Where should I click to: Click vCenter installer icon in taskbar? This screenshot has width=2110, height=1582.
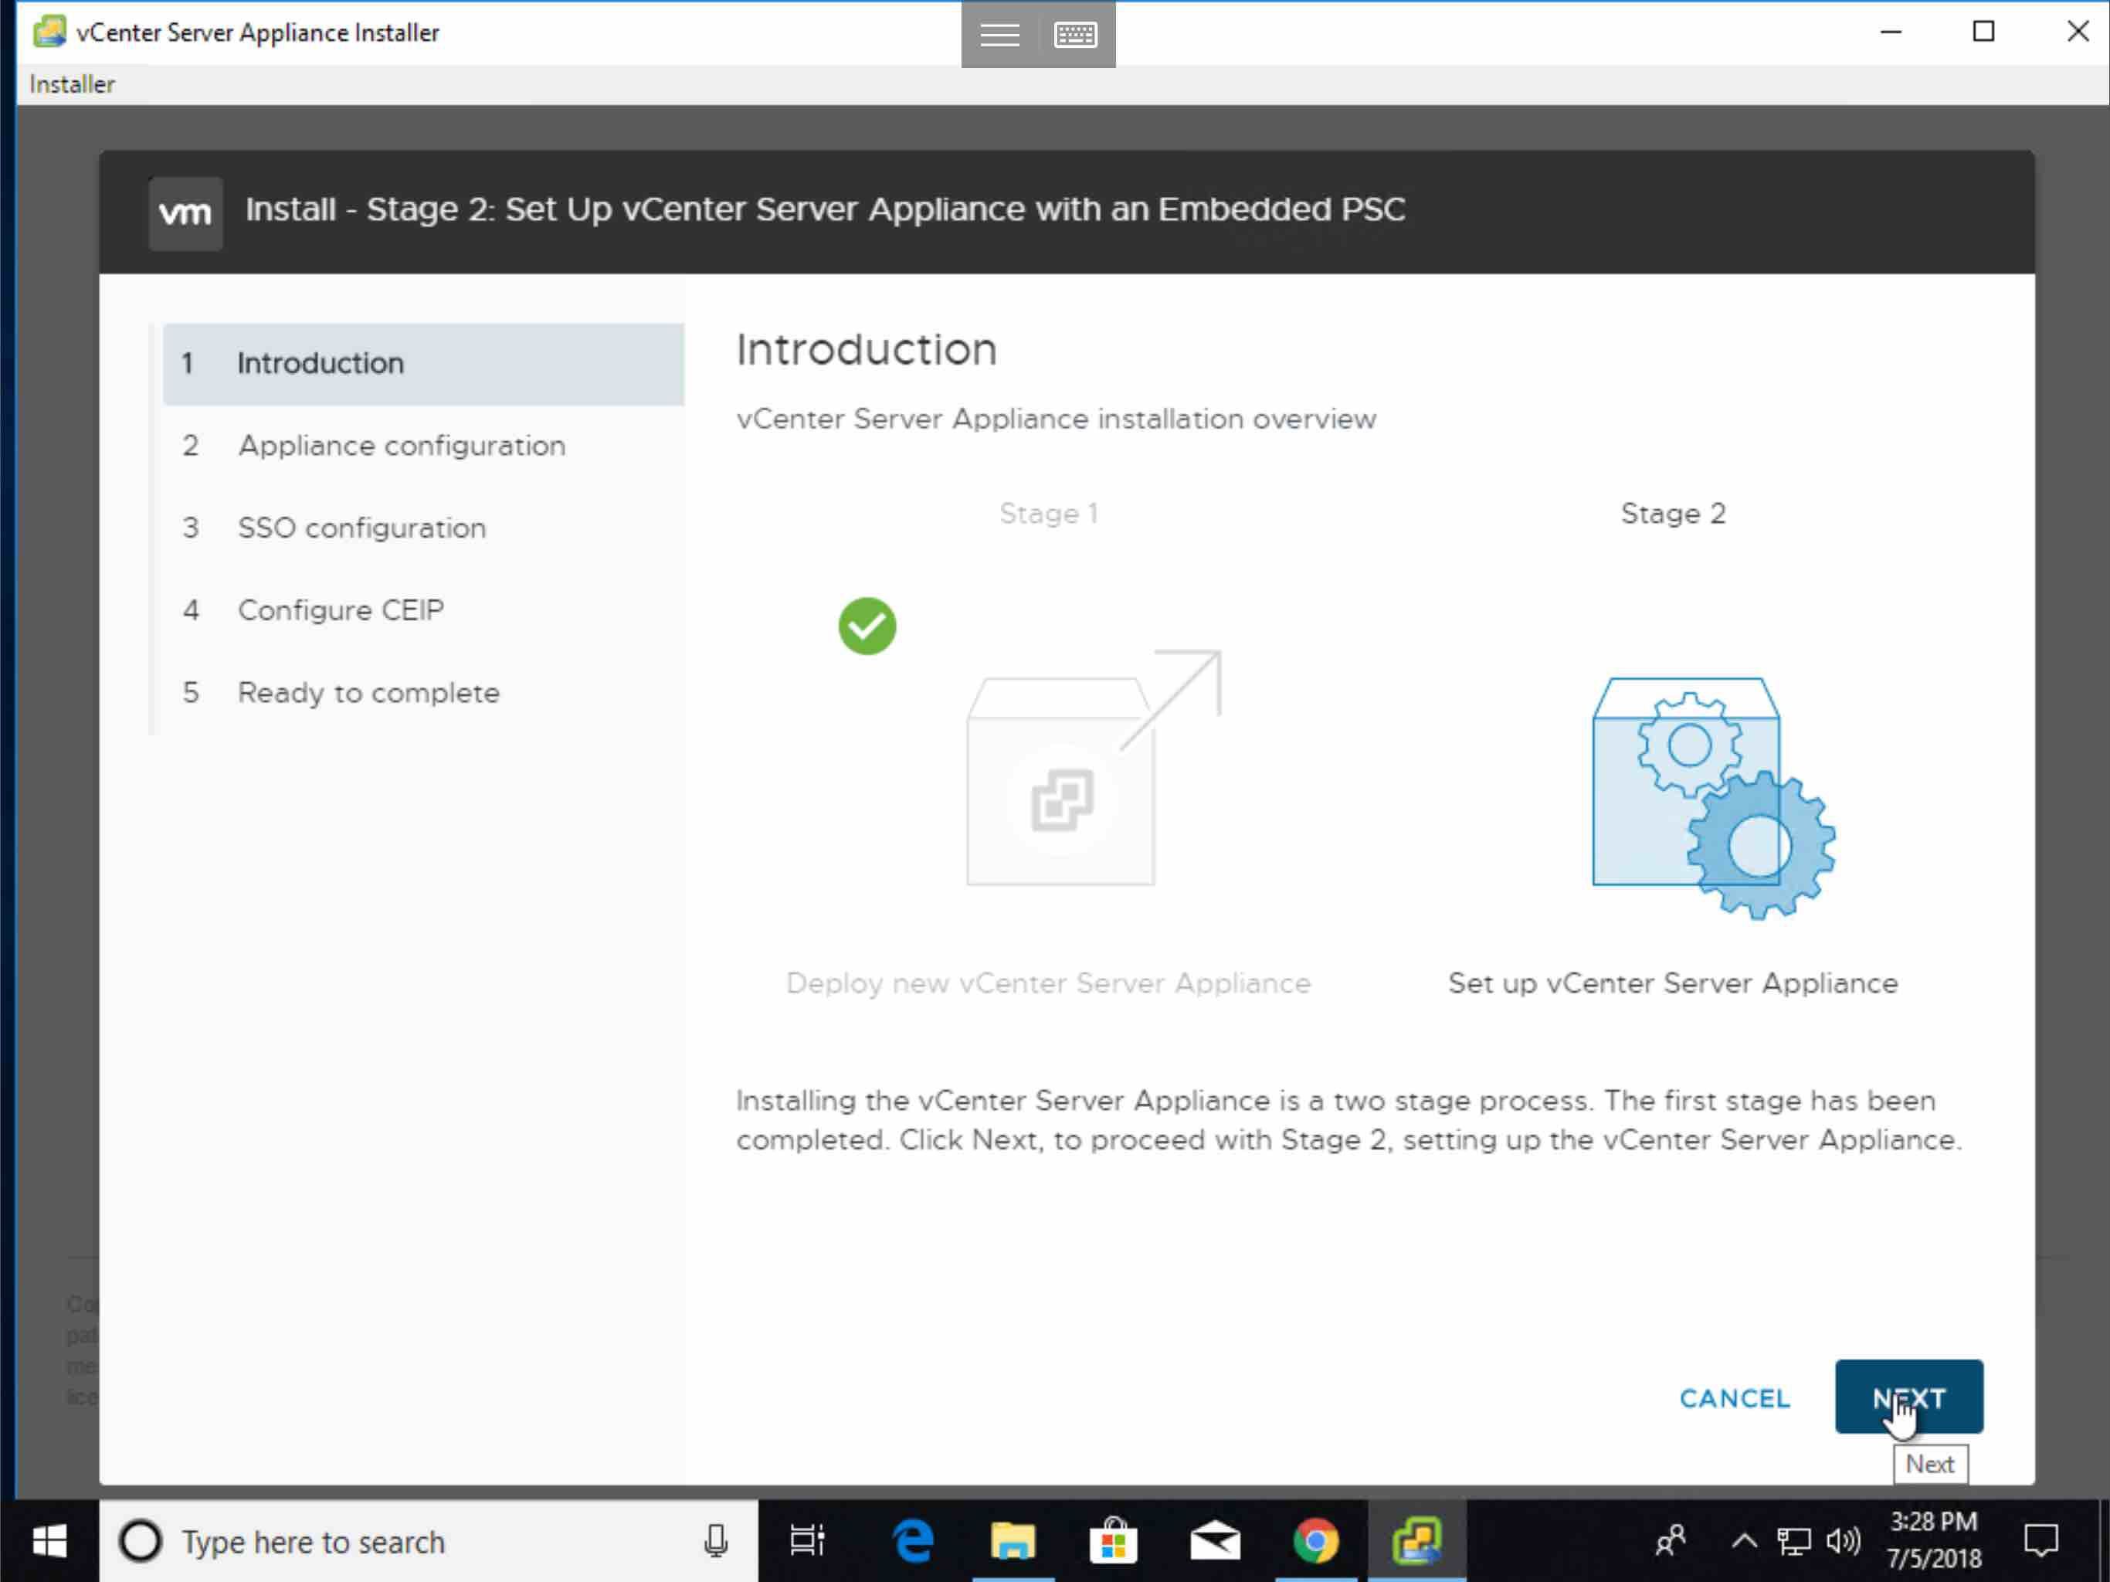[x=1416, y=1541]
